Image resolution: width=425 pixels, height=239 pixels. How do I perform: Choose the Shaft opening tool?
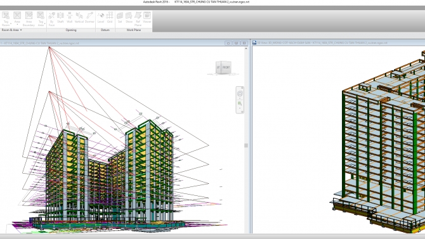coord(60,17)
